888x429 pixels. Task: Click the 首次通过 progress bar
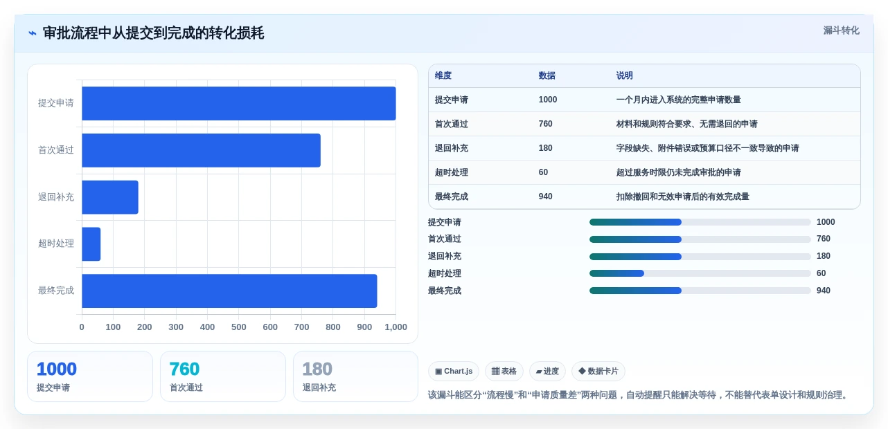(x=700, y=239)
